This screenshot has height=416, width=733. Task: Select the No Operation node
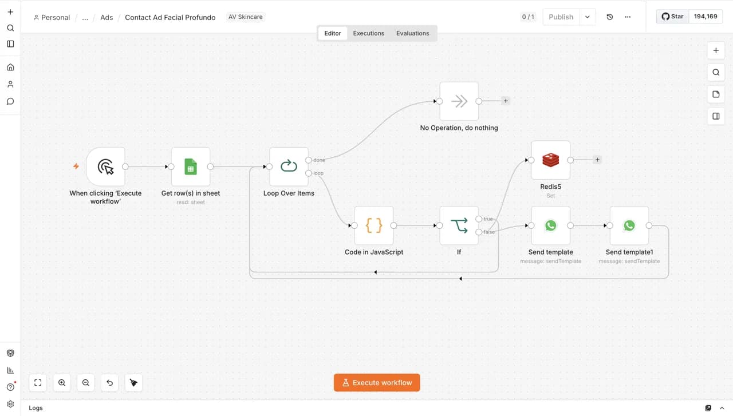pyautogui.click(x=459, y=101)
